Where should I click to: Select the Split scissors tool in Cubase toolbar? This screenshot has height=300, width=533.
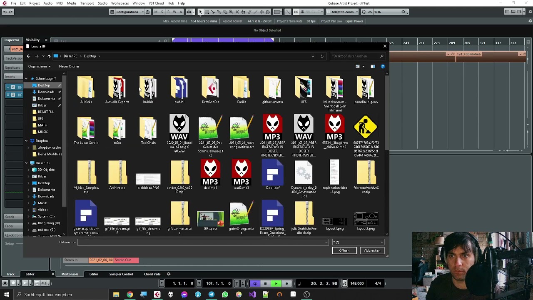click(213, 12)
